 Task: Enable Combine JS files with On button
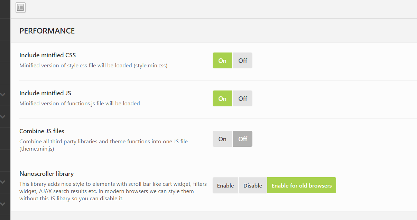(x=222, y=139)
